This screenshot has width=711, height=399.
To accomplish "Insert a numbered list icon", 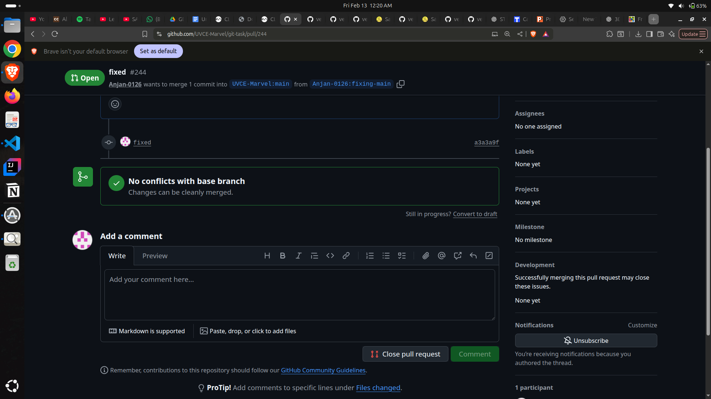I will pos(370,256).
